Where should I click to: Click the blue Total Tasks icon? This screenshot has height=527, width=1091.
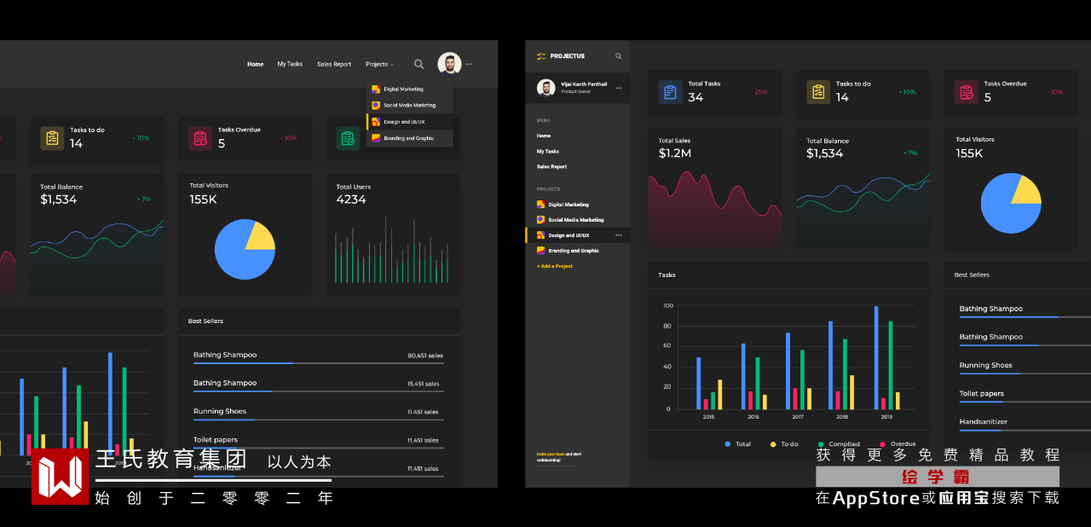[x=670, y=92]
